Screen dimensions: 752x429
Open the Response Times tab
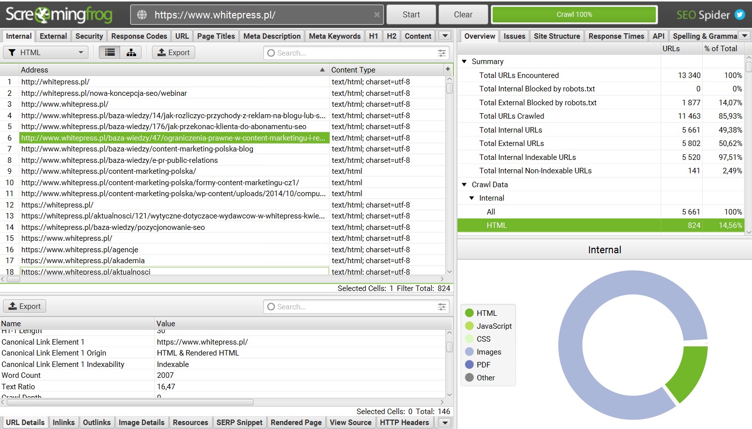tap(616, 36)
